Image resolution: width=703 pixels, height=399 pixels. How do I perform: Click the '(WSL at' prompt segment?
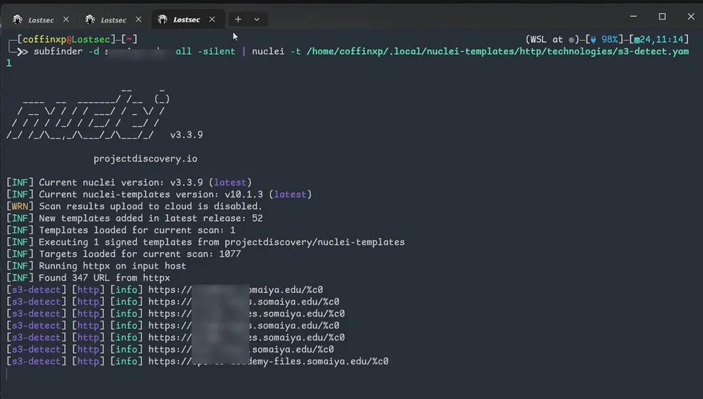pos(544,40)
